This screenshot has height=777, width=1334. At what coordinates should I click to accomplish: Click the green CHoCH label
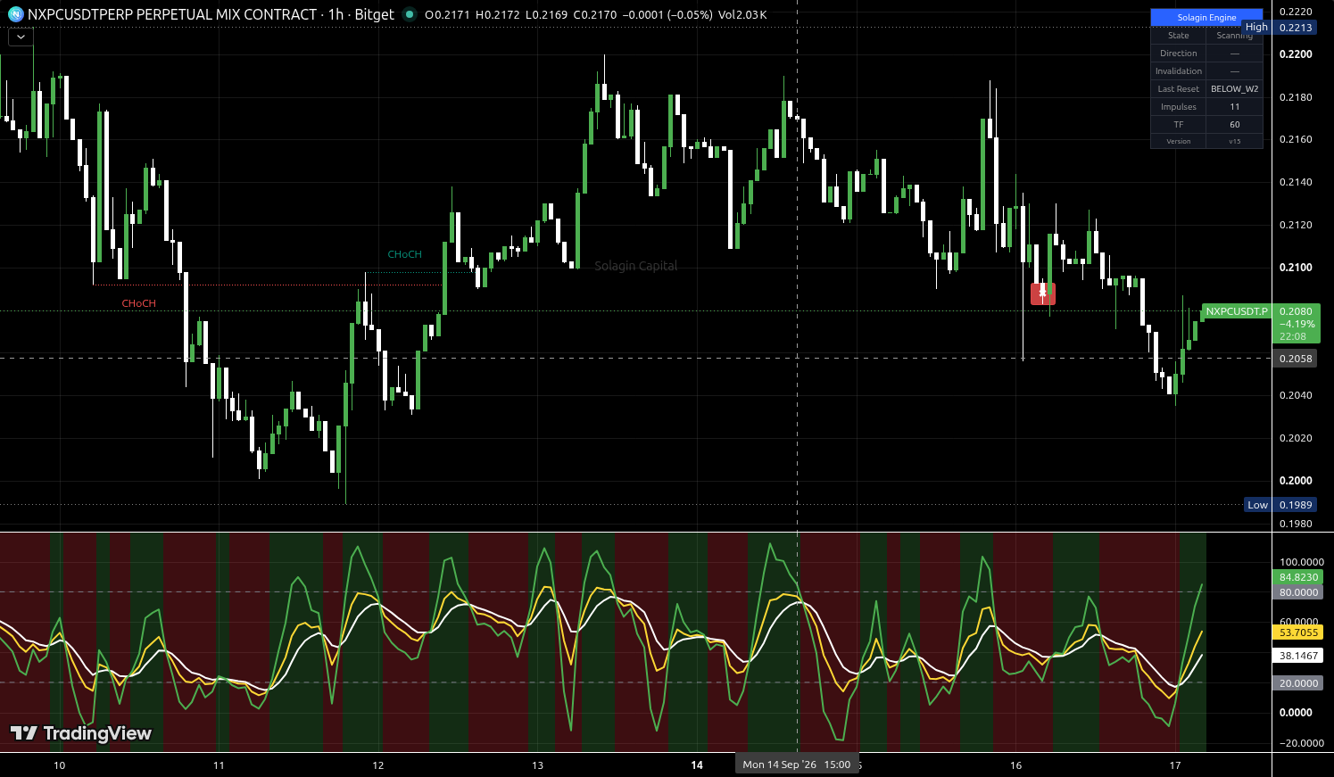tap(404, 254)
